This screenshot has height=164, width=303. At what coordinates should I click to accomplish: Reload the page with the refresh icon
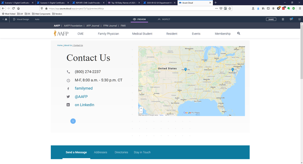click(13, 8)
